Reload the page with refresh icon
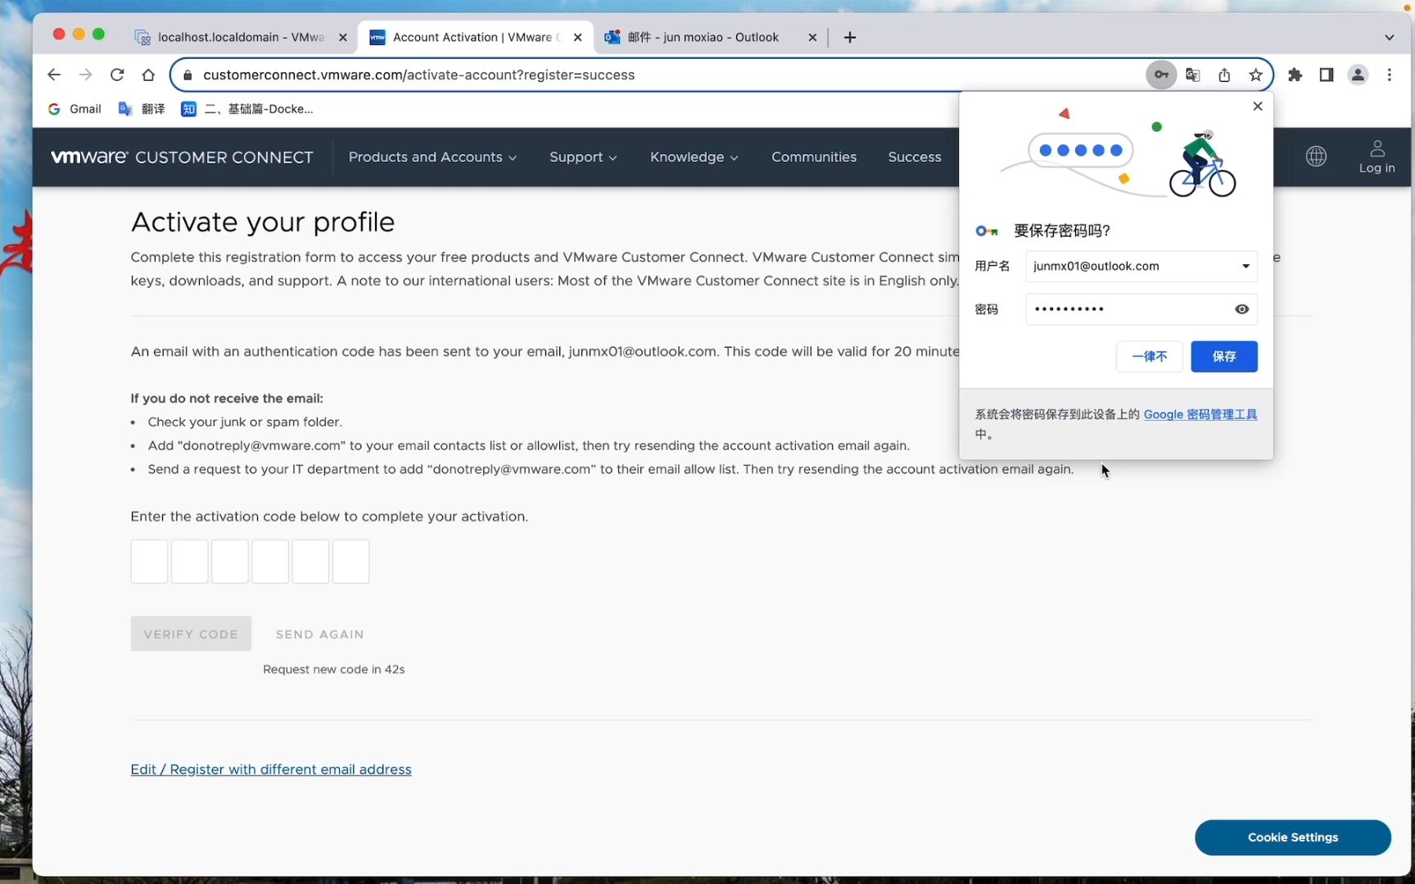 pyautogui.click(x=117, y=74)
